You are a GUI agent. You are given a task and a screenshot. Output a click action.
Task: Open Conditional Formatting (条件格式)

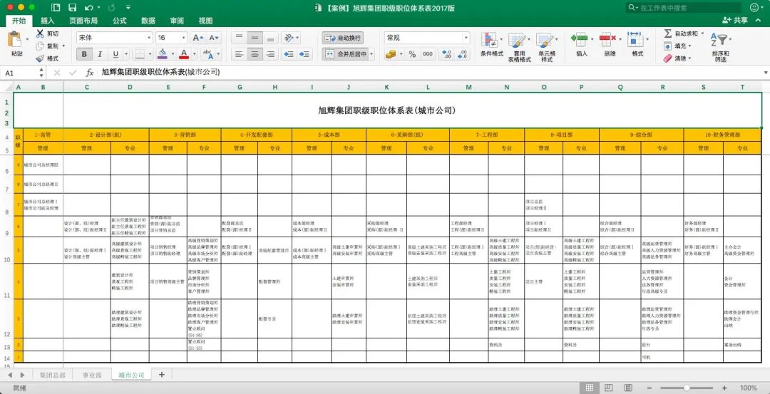pos(491,45)
